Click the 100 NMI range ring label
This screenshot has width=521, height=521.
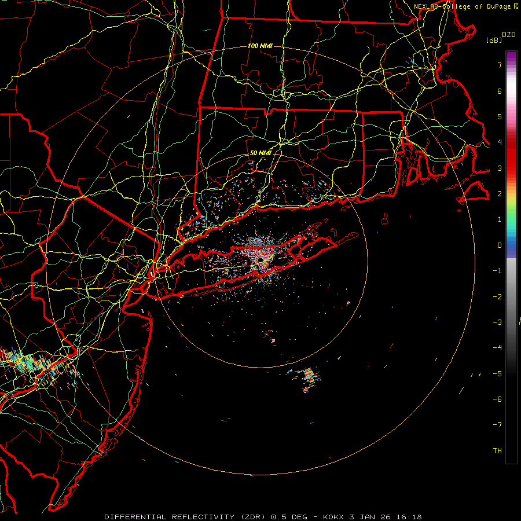point(260,46)
